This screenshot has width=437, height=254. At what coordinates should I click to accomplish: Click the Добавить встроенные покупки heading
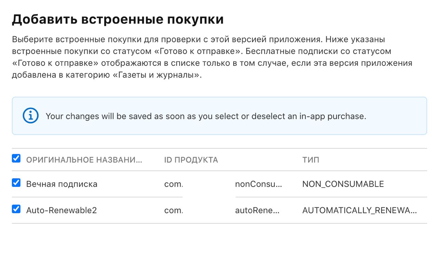pyautogui.click(x=118, y=19)
